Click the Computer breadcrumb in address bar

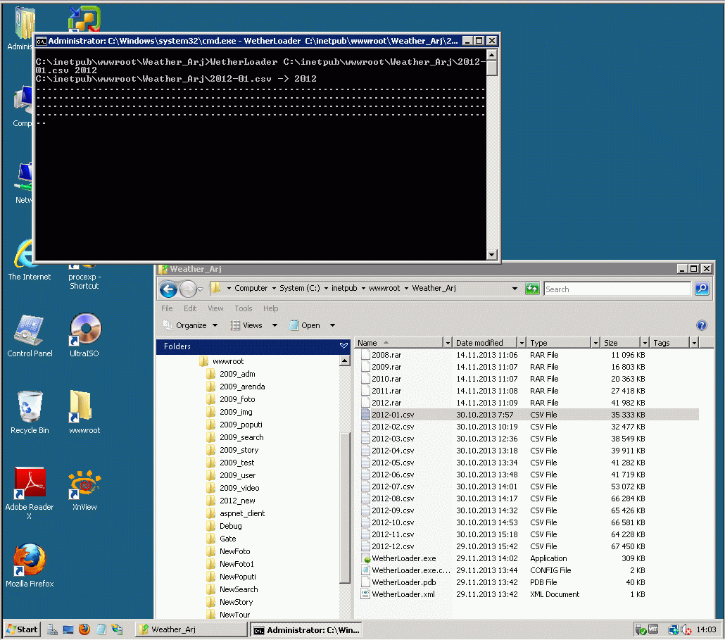point(251,288)
